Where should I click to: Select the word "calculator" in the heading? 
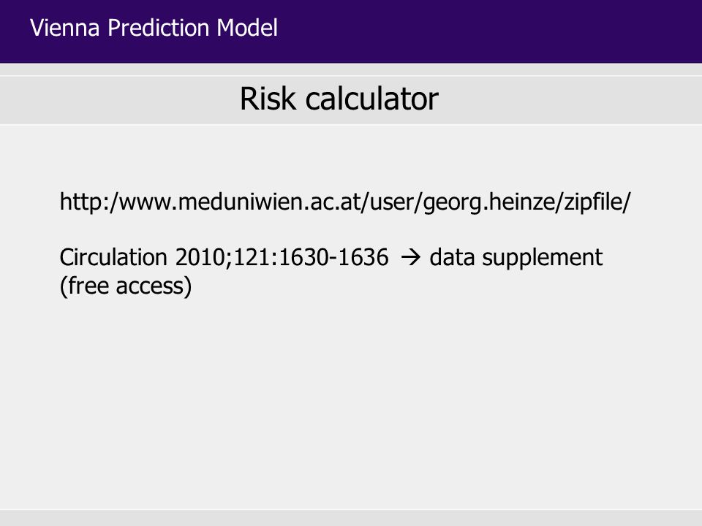point(371,99)
